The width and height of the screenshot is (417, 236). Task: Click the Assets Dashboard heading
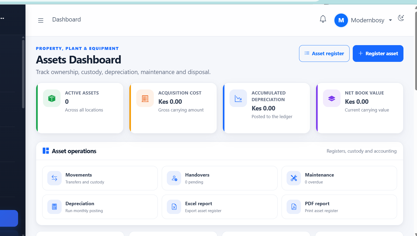pyautogui.click(x=78, y=60)
